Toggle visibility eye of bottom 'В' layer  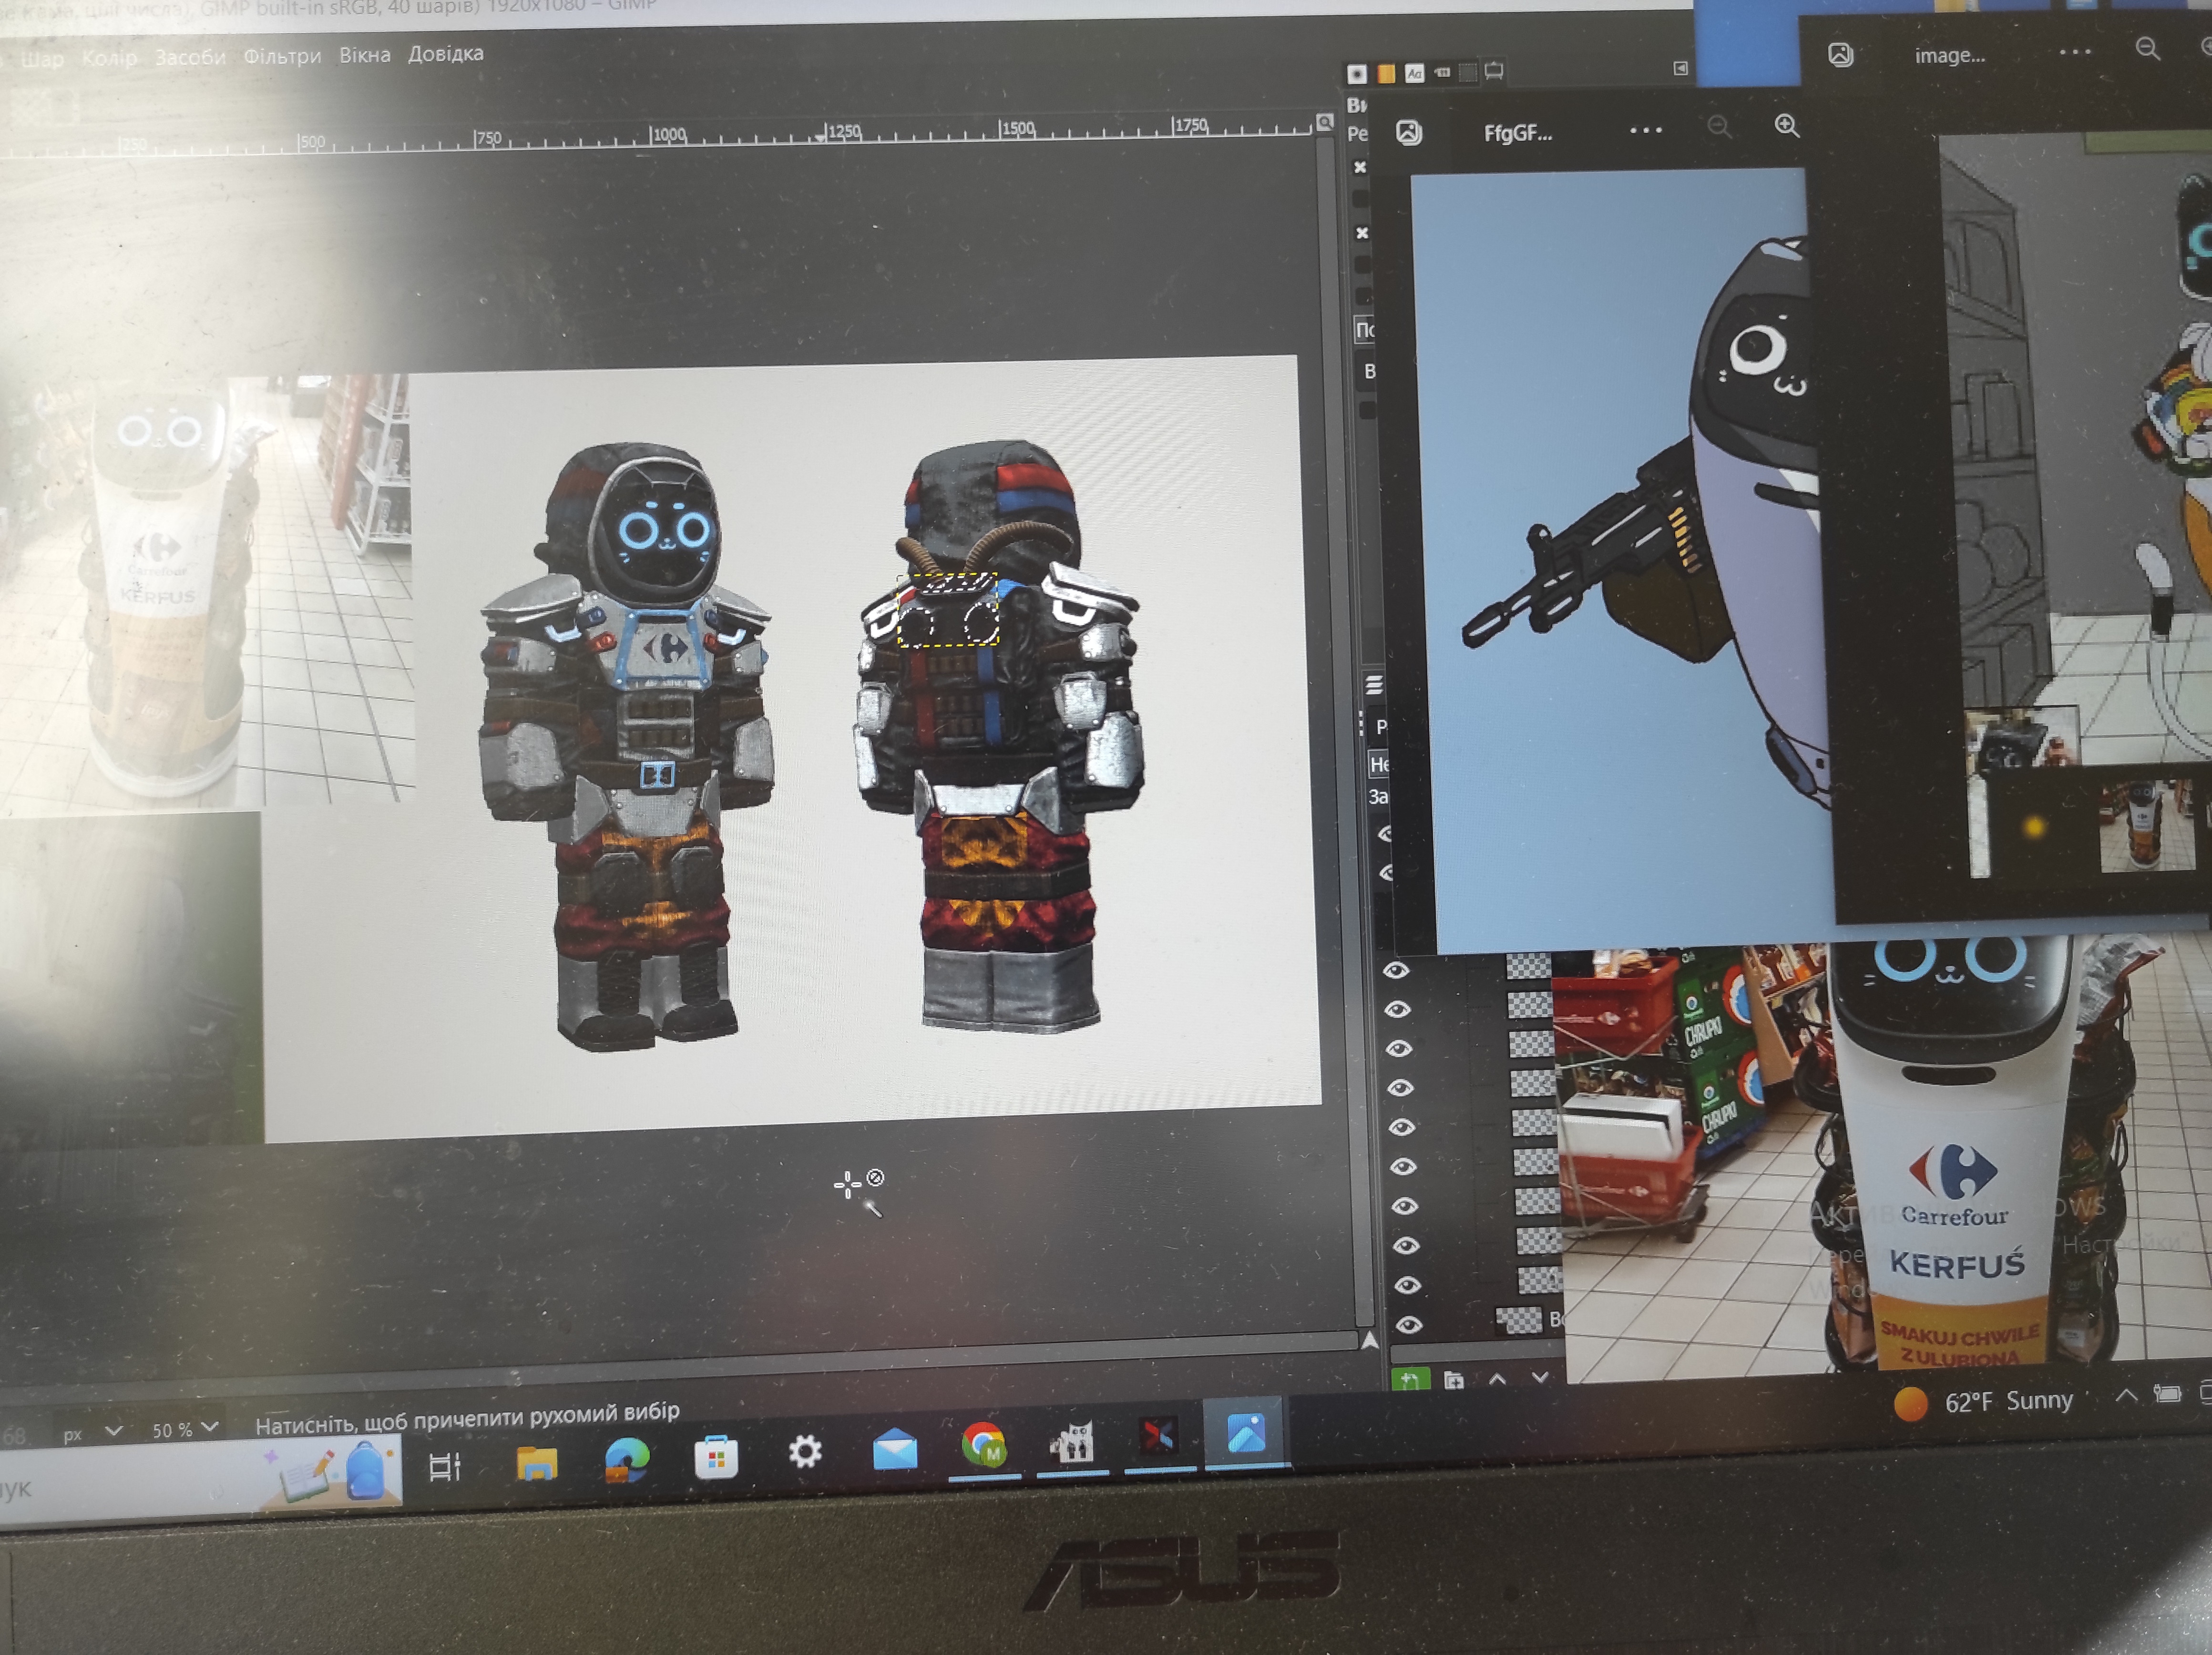pyautogui.click(x=1409, y=1325)
